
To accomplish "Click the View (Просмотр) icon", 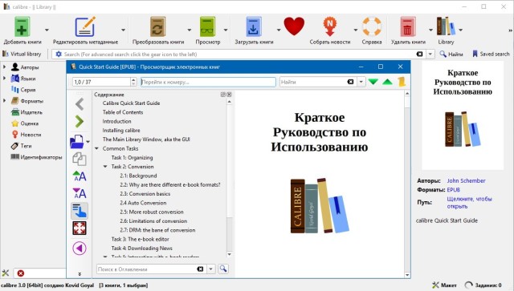I will [207, 26].
